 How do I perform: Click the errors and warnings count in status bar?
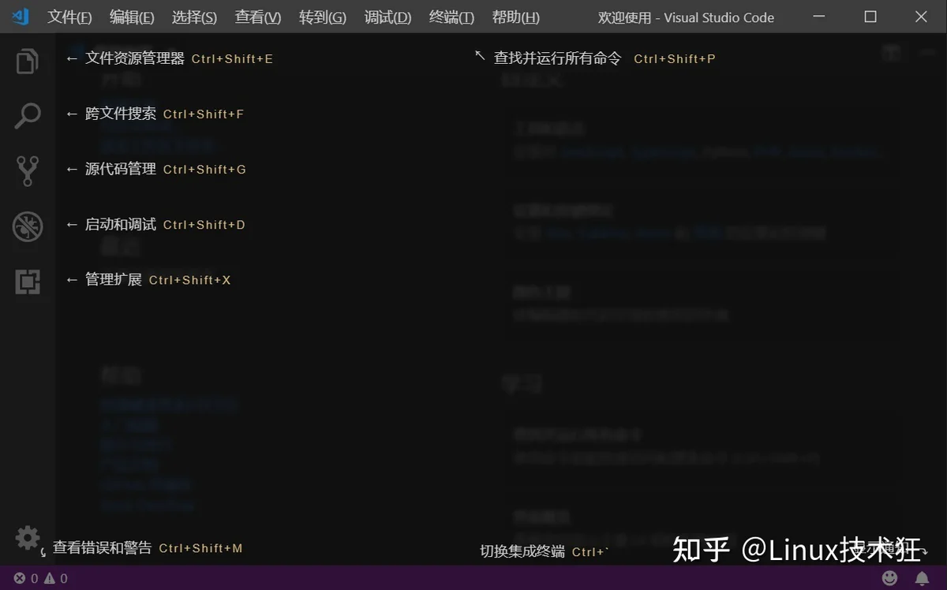point(41,578)
